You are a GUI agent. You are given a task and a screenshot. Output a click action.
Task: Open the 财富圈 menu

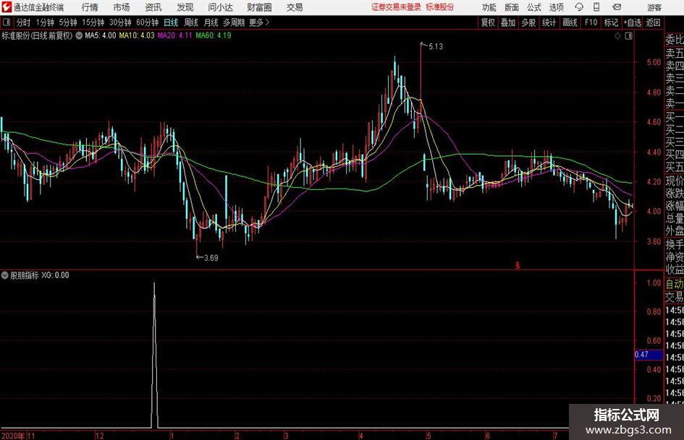pos(259,7)
